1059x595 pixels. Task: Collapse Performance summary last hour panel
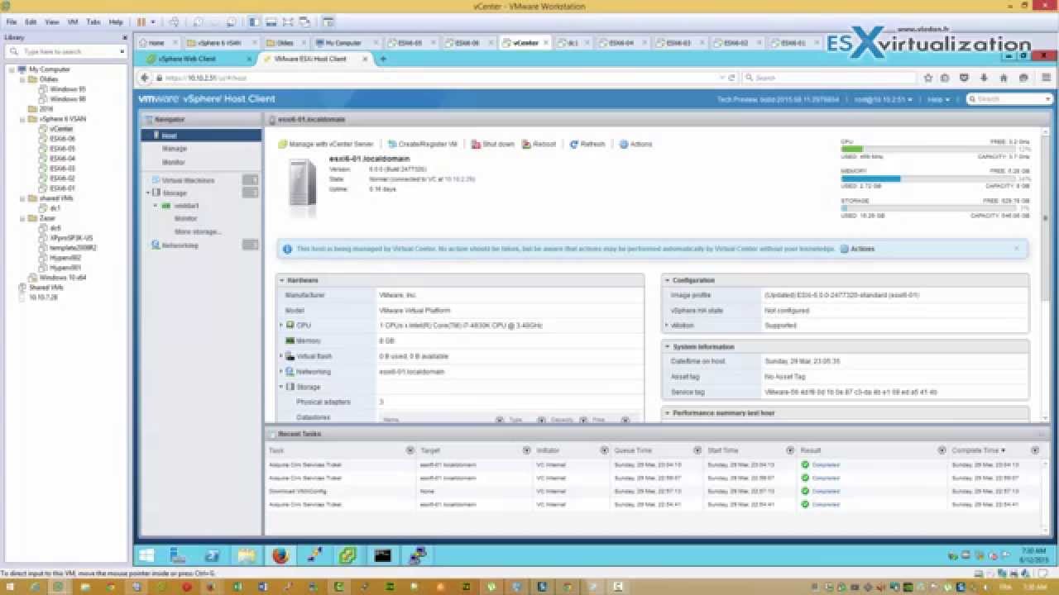point(668,413)
